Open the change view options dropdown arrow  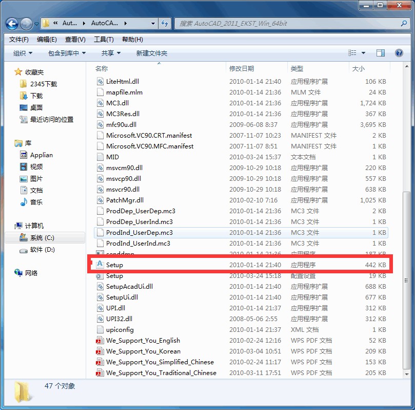(x=363, y=53)
